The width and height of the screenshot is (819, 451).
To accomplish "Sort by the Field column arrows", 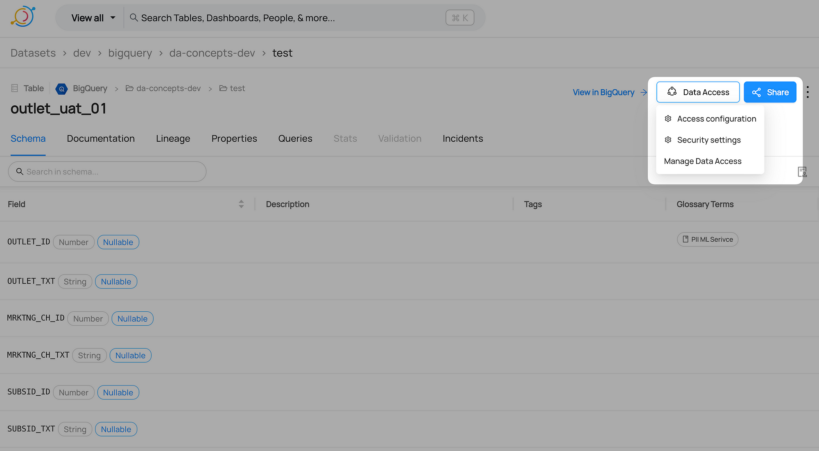I will [x=241, y=204].
